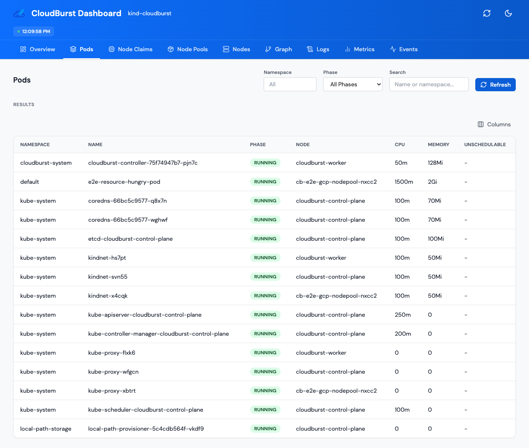Select the Metrics bar-chart icon
The width and height of the screenshot is (529, 448).
347,49
